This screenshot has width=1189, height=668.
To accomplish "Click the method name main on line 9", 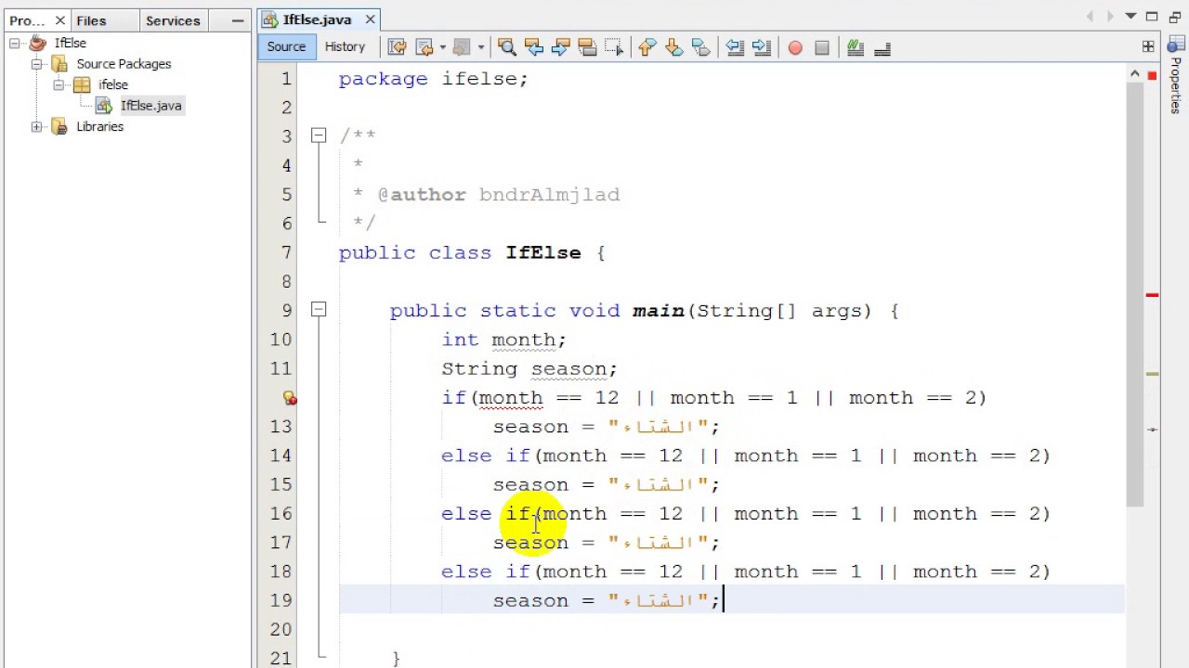I will pos(659,311).
